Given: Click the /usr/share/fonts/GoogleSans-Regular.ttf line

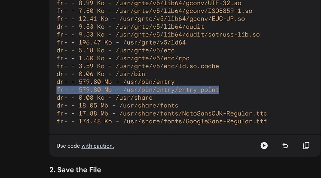Looking at the screenshot, I should coord(162,122).
